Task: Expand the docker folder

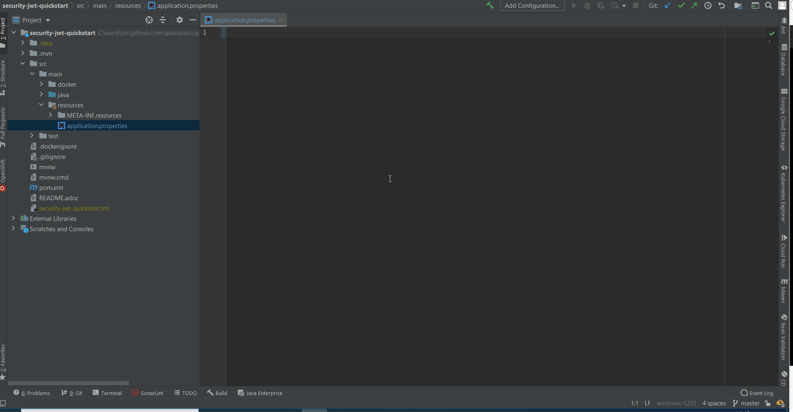Action: tap(41, 84)
